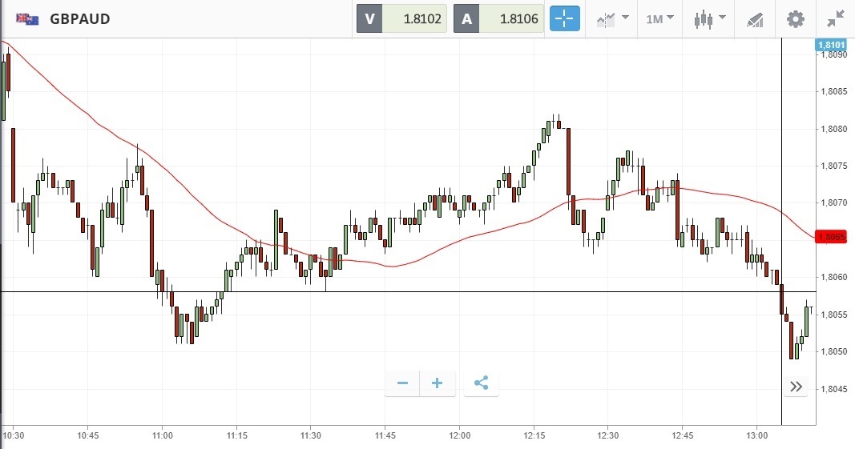Open chart settings gear icon
The width and height of the screenshot is (855, 449).
(795, 19)
